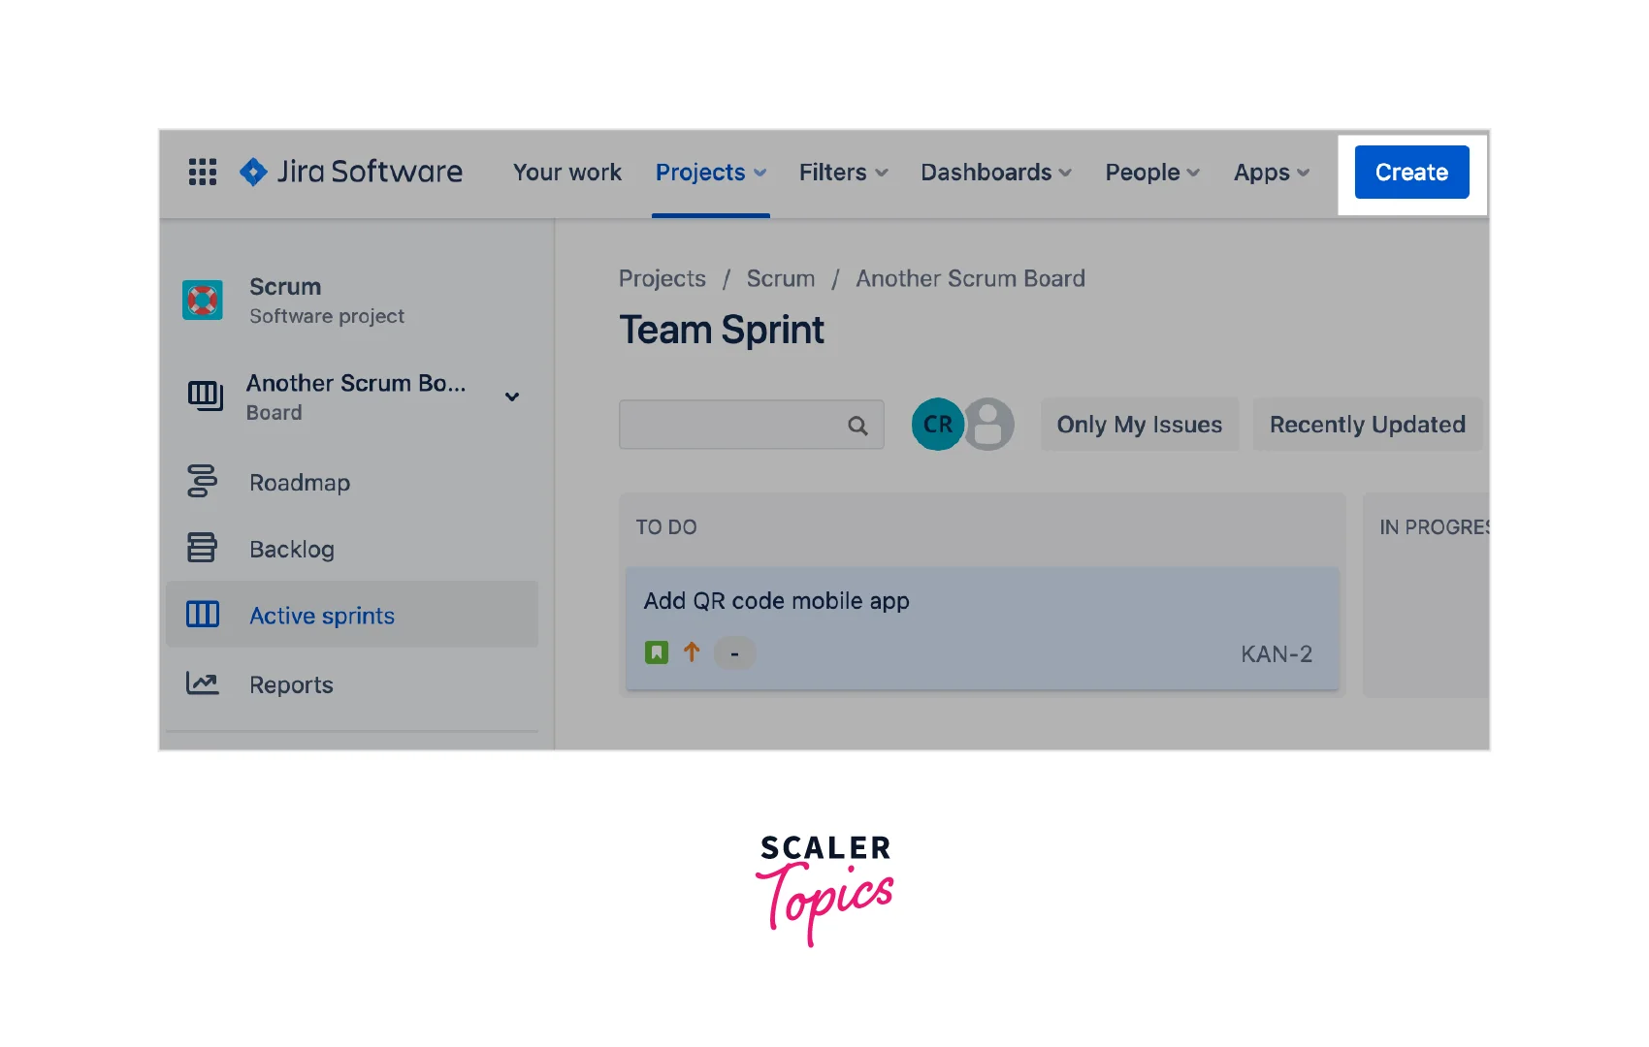Open Your work in the navbar
This screenshot has width=1649, height=1047.
tap(566, 173)
